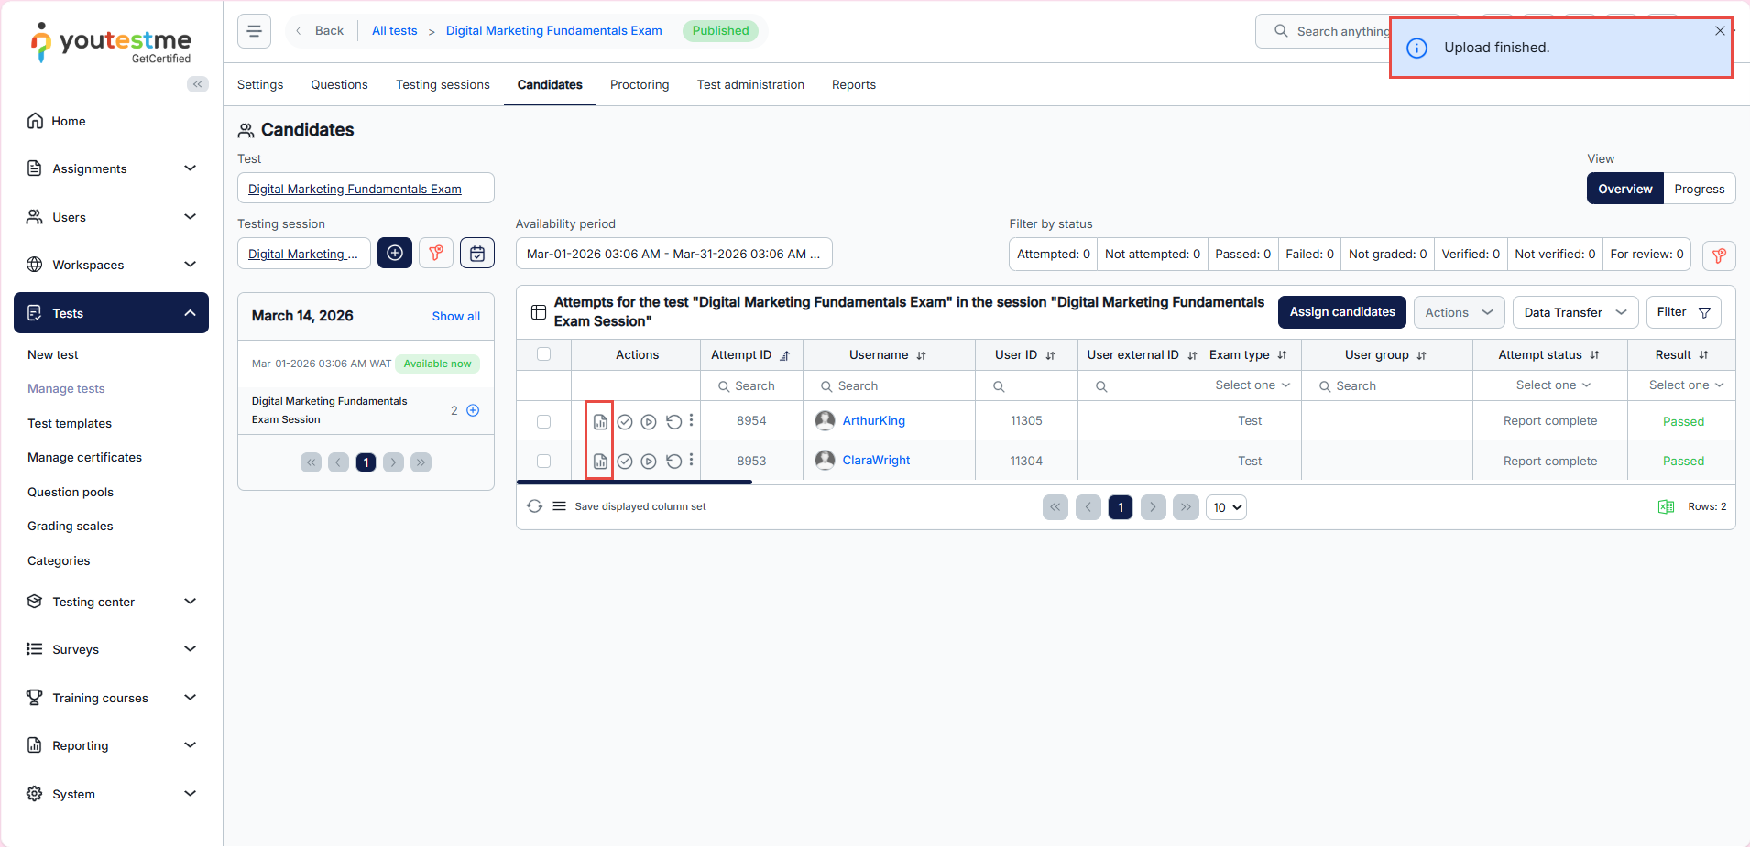Image resolution: width=1750 pixels, height=847 pixels.
Task: Click the restart icon in ClaraWright's row
Action: point(673,462)
